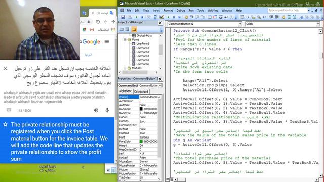Screen dimensions: 324x182
Task: Toggle breakpoint hand icon in Debug toolbar
Action: (x=186, y=17)
